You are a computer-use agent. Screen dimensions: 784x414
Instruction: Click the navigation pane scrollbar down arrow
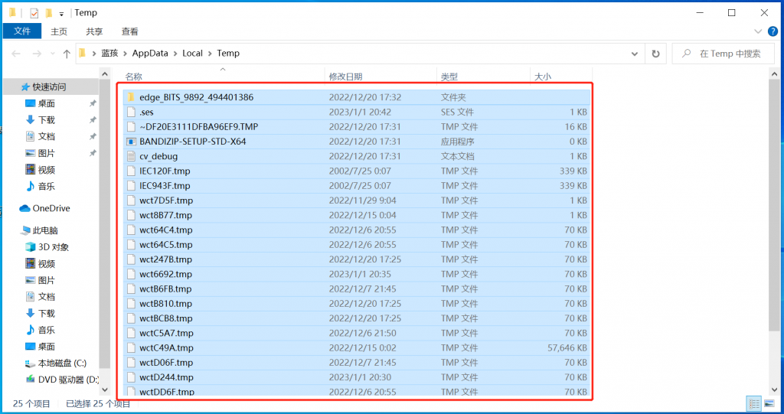point(104,390)
